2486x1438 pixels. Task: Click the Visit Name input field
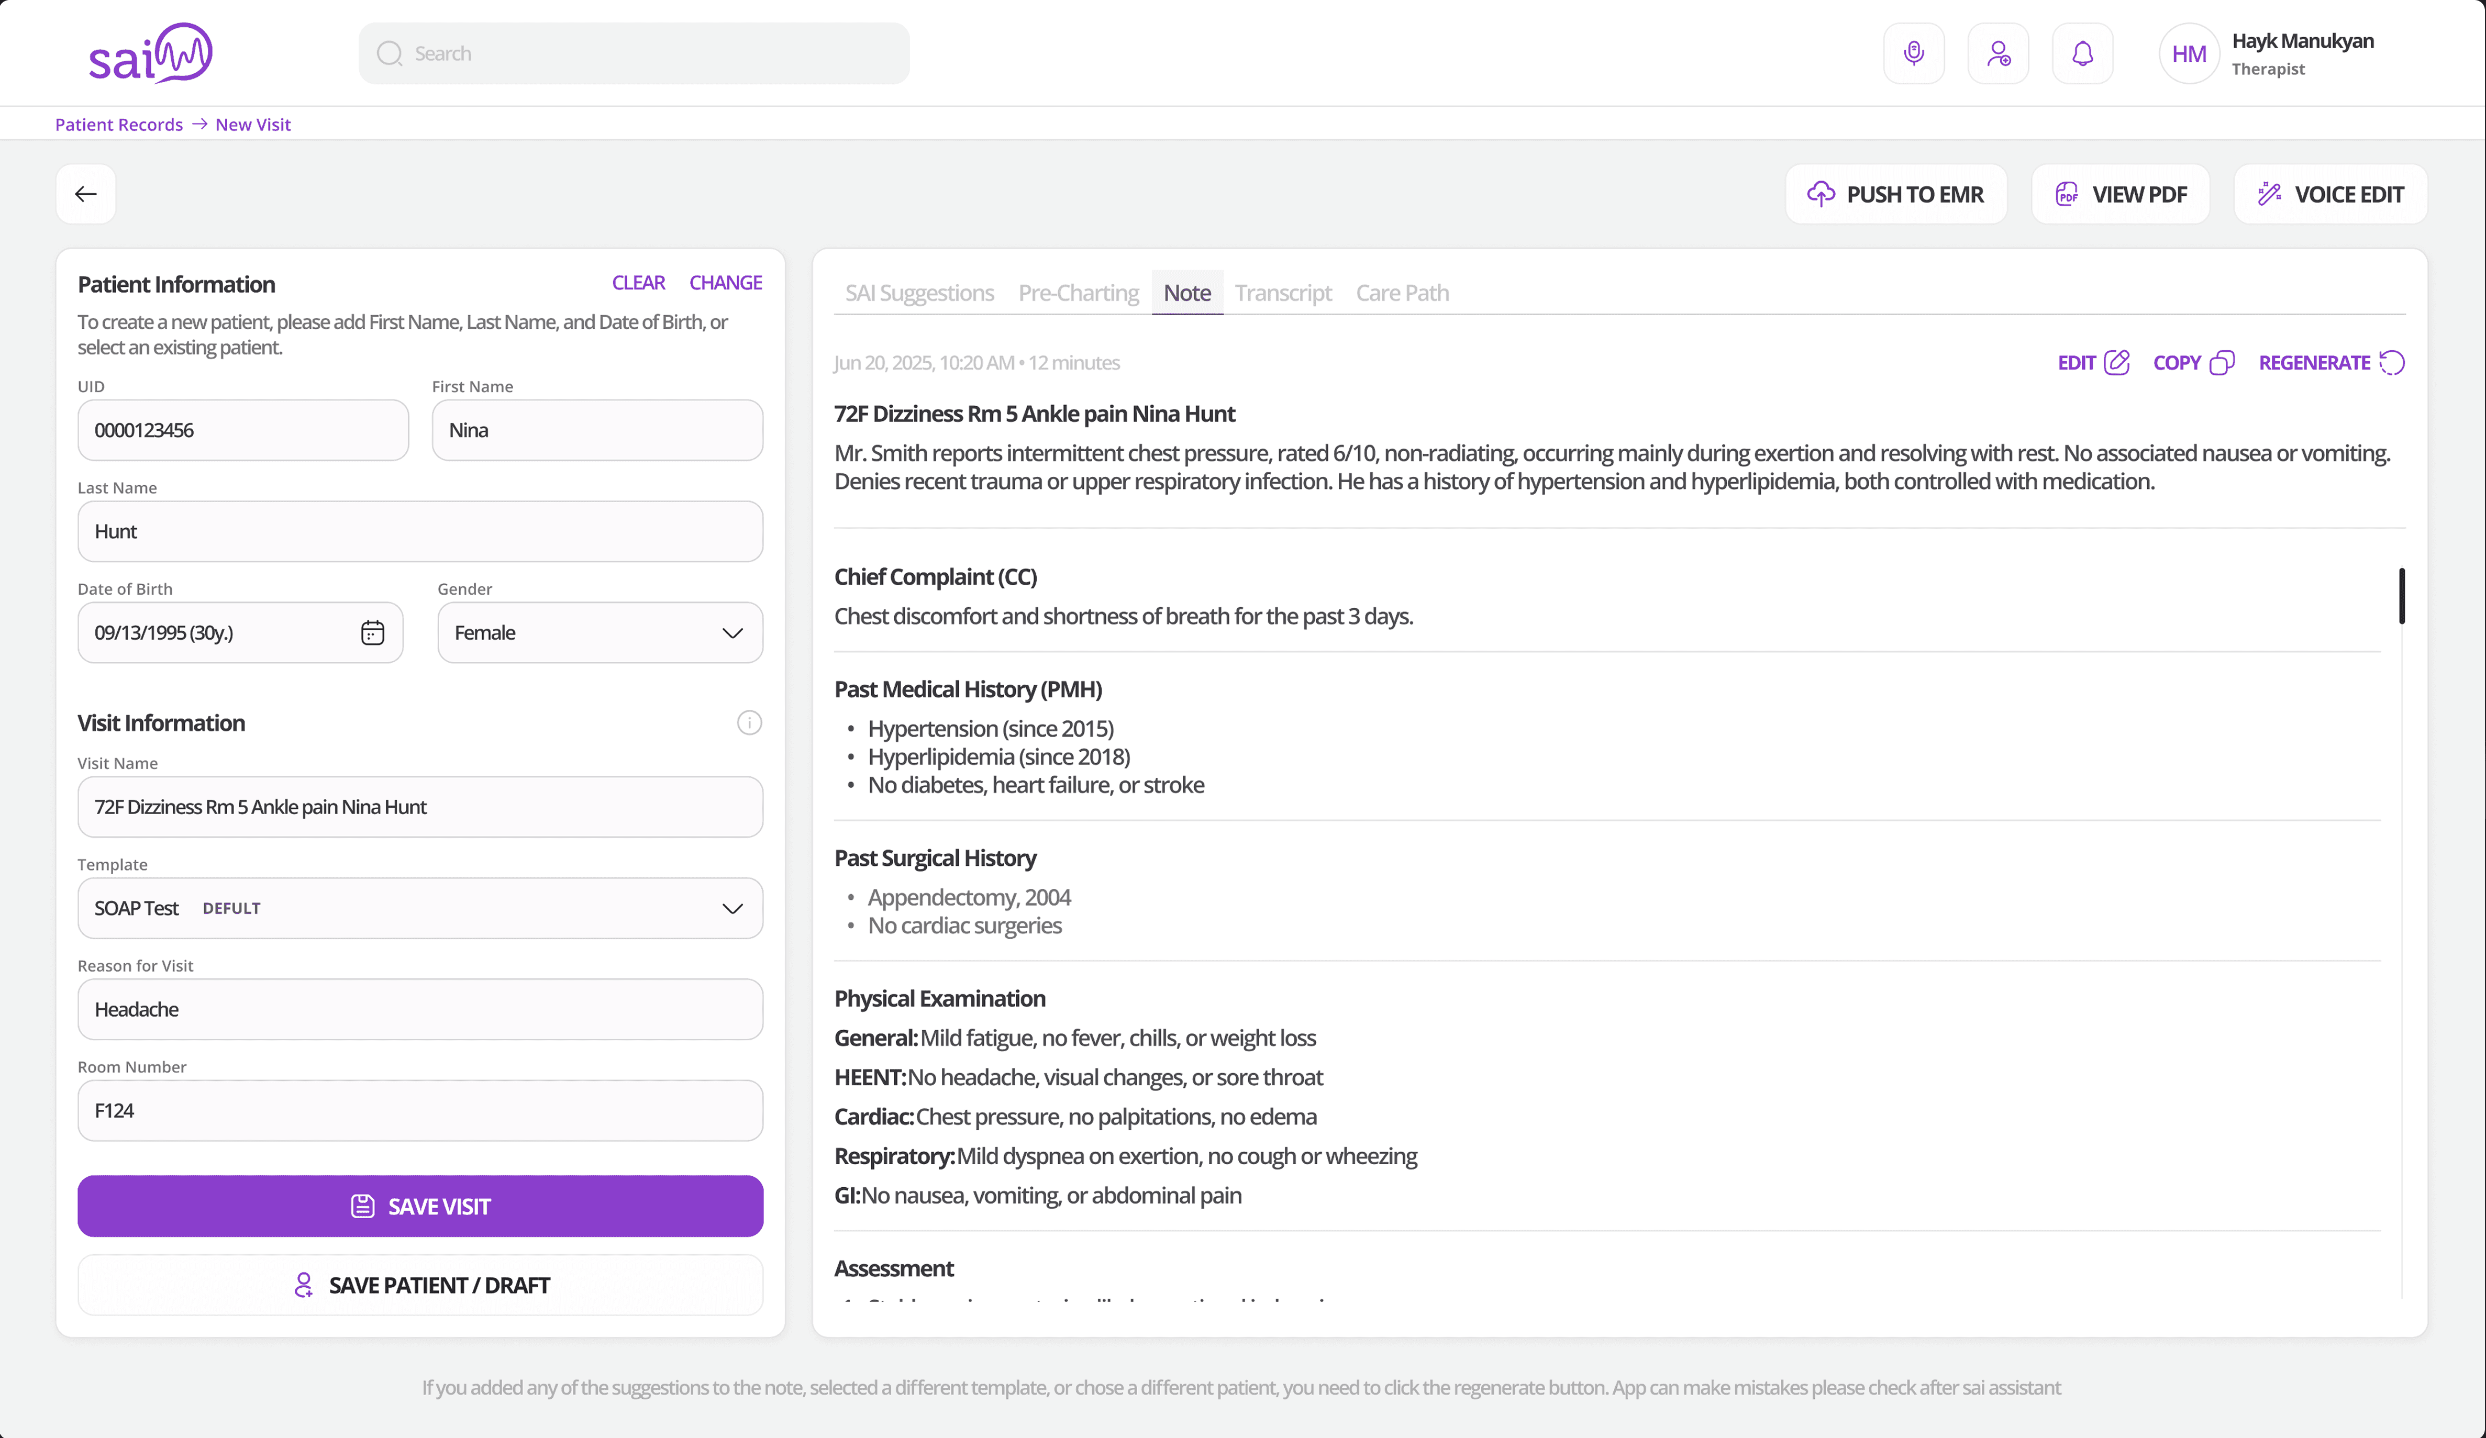point(420,807)
